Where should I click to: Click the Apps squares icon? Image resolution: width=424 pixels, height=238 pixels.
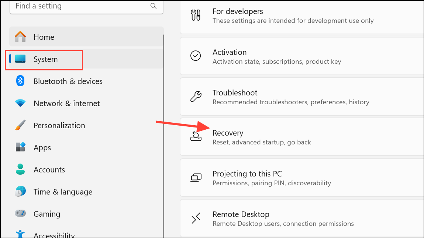pyautogui.click(x=20, y=147)
